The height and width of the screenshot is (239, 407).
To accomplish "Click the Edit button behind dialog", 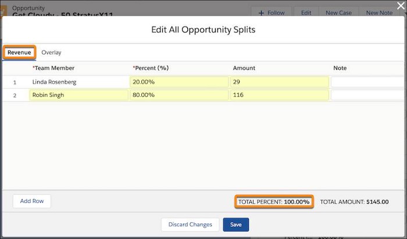I will click(x=306, y=12).
